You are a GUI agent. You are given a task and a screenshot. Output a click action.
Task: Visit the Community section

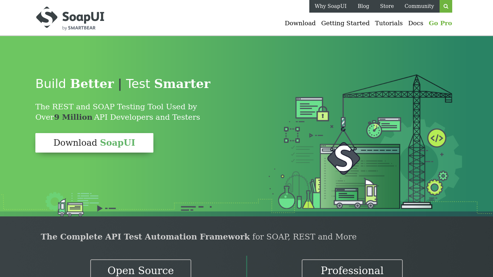(419, 6)
